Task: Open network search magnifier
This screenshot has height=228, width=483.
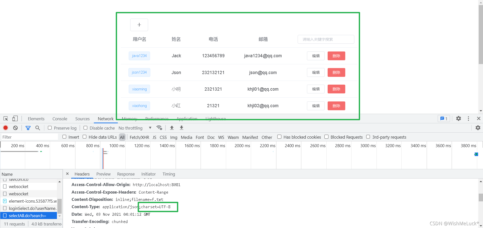Action: [x=38, y=128]
